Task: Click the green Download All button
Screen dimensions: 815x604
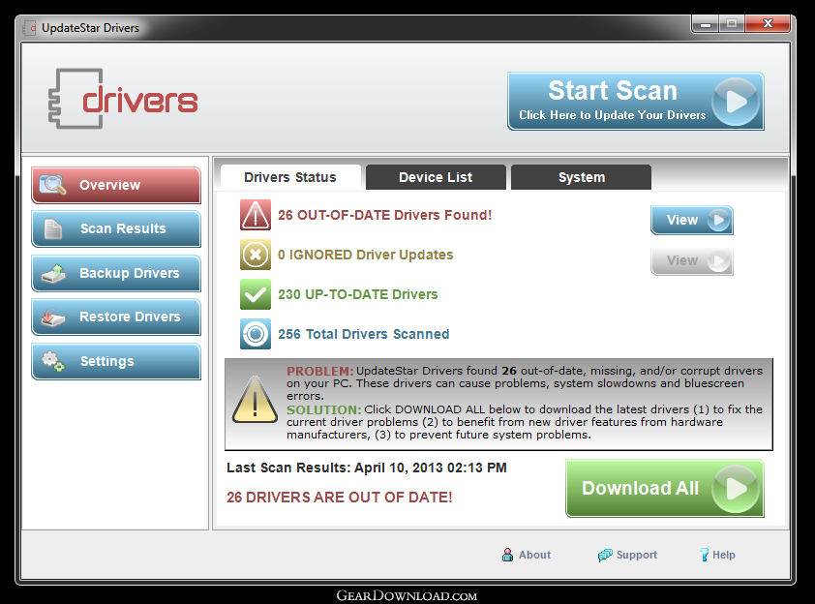Action: pos(664,489)
